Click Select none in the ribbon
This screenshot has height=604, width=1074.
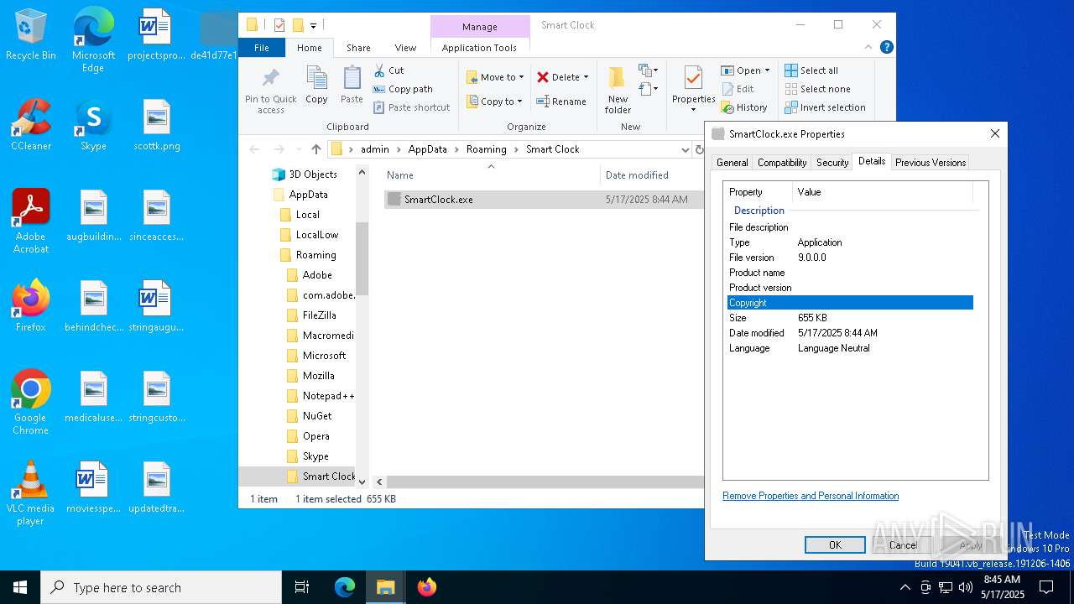pos(818,89)
